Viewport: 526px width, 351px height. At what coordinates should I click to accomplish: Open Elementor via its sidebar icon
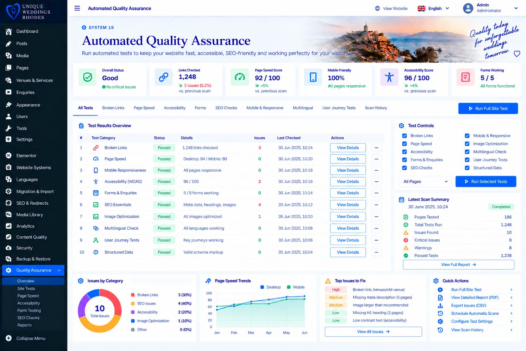(9, 156)
